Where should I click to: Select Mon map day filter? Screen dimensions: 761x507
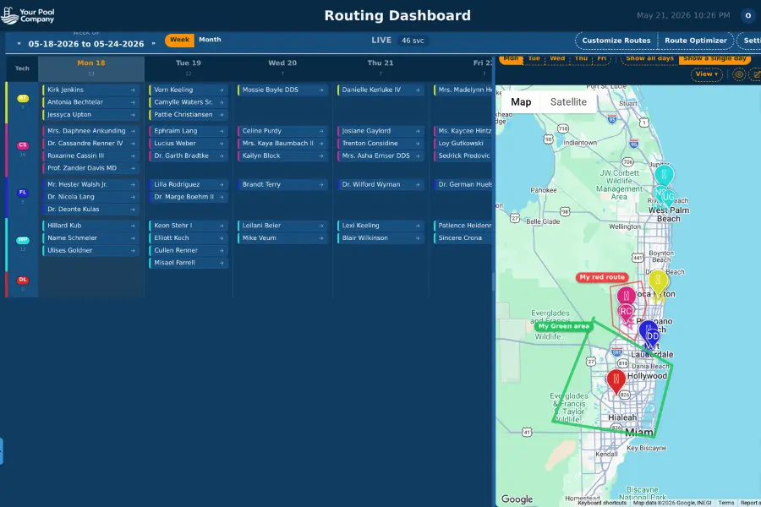(x=511, y=58)
